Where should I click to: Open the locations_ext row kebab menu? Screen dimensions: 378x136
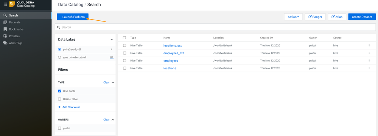tap(369, 45)
